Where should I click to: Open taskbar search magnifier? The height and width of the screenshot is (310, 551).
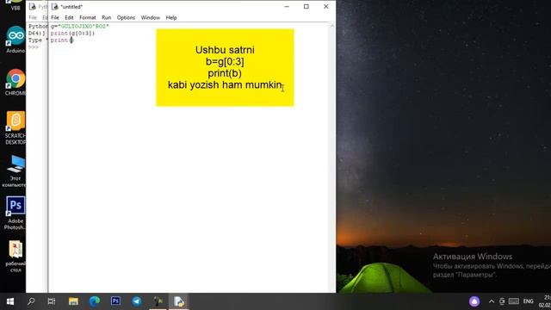[31, 301]
